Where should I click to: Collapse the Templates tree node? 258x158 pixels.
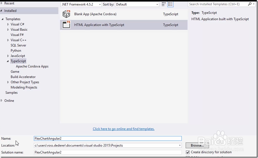pos(2,19)
